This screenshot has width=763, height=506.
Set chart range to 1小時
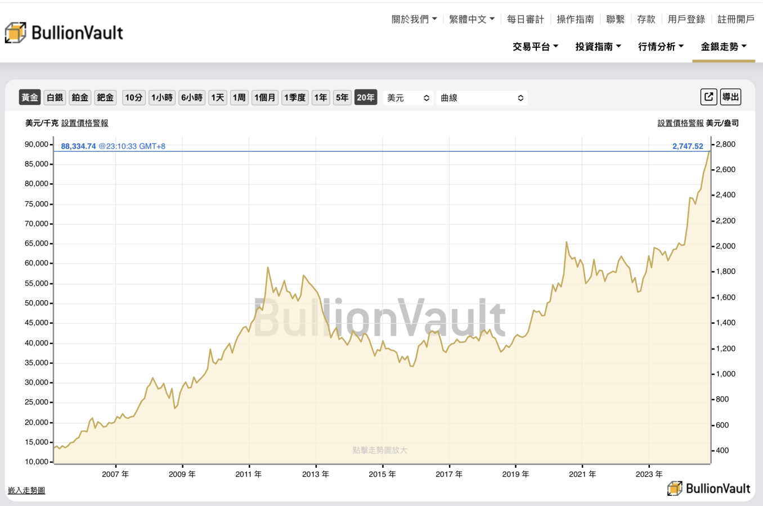[162, 97]
